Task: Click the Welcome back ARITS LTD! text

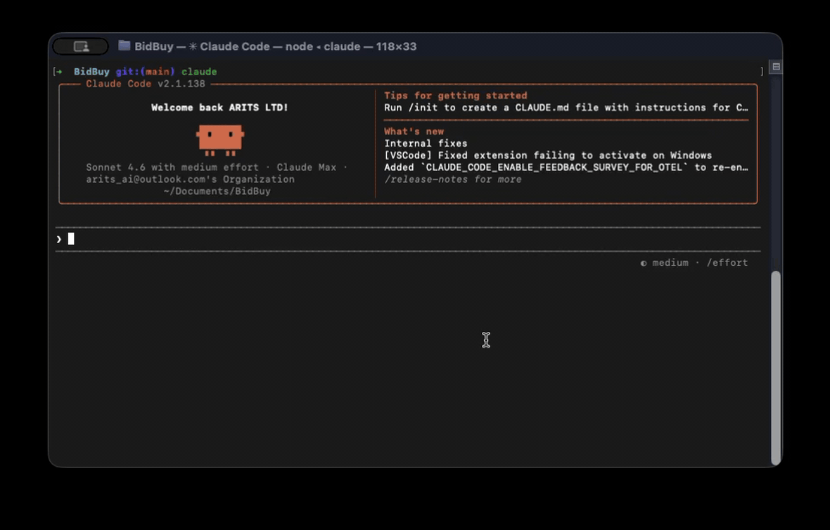Action: pos(219,108)
